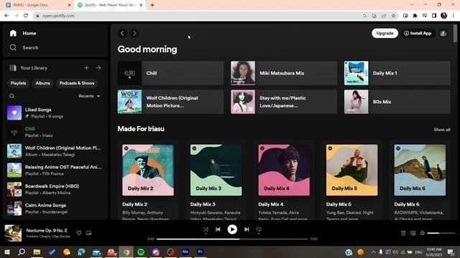Click the Install App button
Viewport: 460px width, 258px height.
point(418,34)
